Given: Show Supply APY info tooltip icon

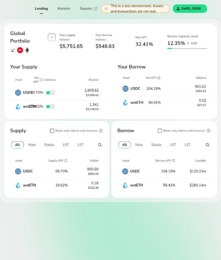Looking at the screenshot, I should coord(66,161).
